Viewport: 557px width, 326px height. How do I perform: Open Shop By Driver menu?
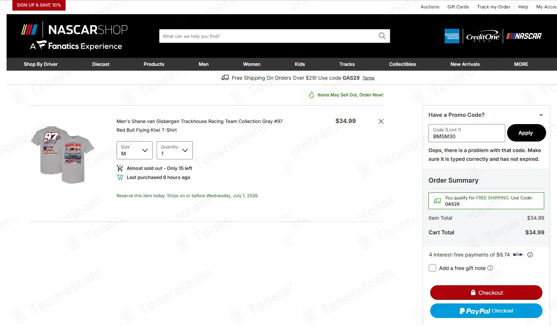[41, 64]
